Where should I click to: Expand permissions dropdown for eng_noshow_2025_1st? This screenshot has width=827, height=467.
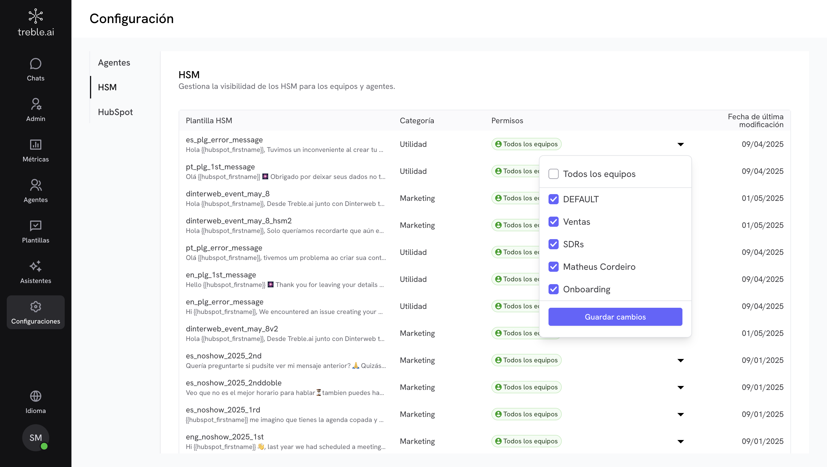680,441
